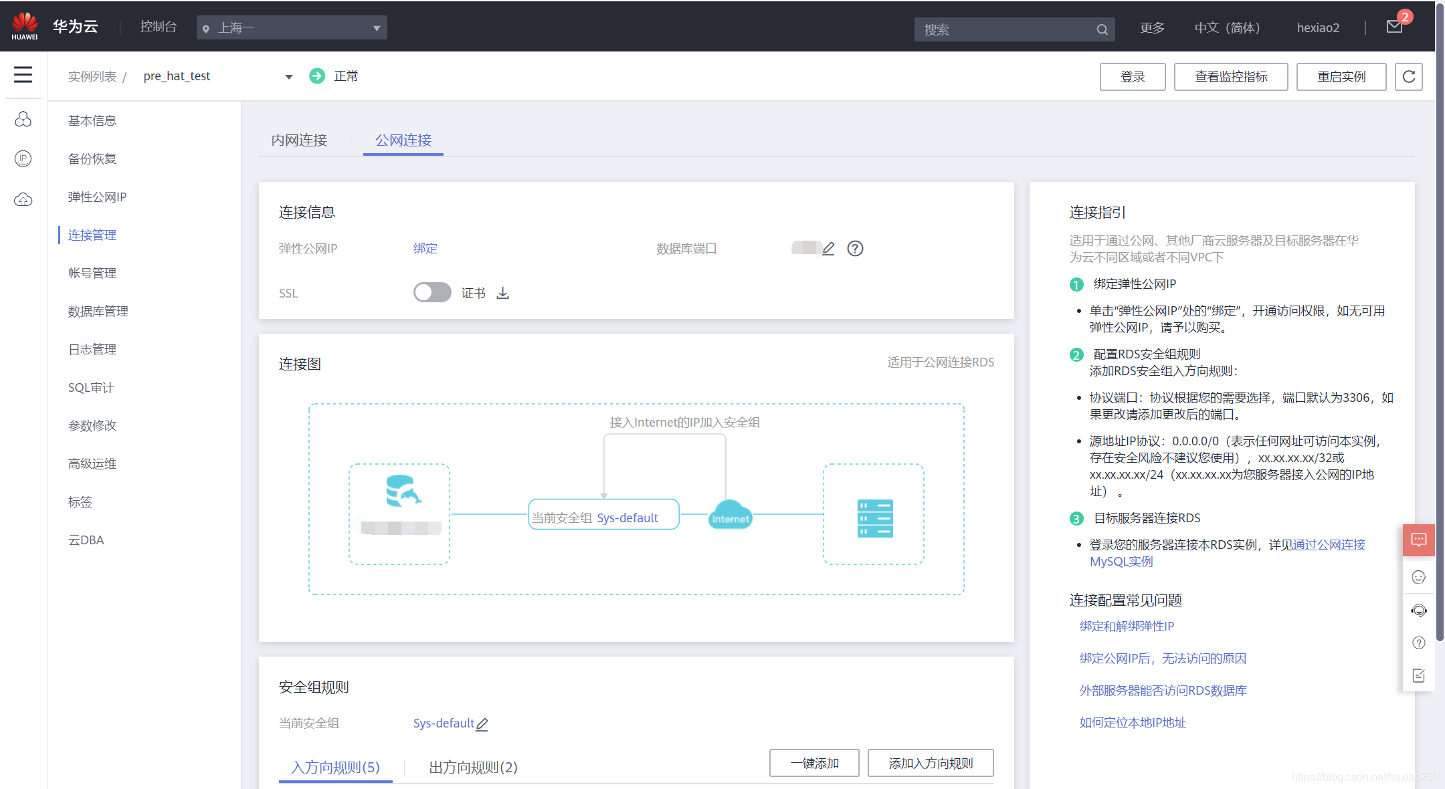Screen dimensions: 1445x789
Task: Click the customer service headset icon
Action: [x=1419, y=610]
